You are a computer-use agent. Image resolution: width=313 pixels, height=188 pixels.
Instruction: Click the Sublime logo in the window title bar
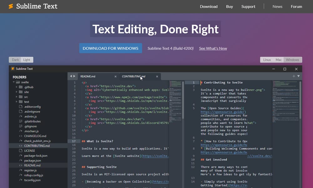click(x=13, y=69)
